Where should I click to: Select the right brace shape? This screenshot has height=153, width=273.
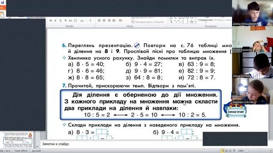[x=187, y=22]
